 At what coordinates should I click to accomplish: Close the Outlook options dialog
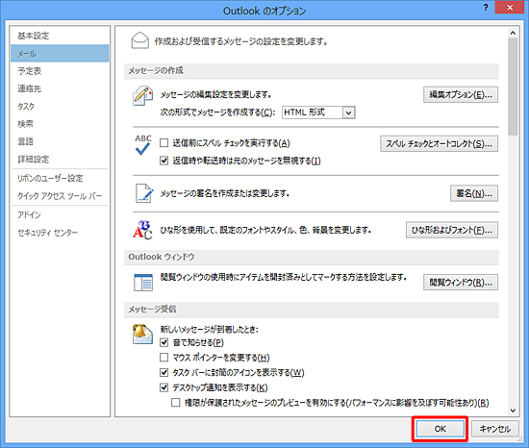click(510, 7)
